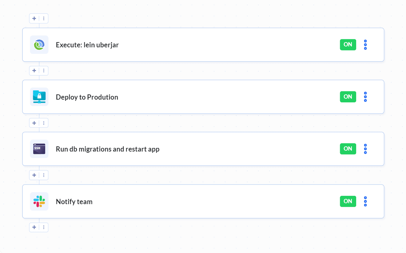Click the Notify team action card
This screenshot has width=406, height=253.
(x=185, y=201)
